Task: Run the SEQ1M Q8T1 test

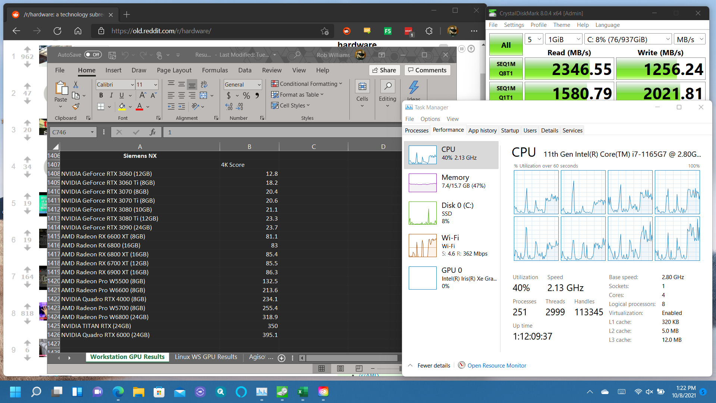Action: pyautogui.click(x=506, y=69)
